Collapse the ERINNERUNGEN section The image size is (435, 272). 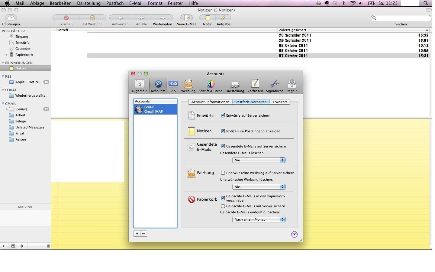pyautogui.click(x=3, y=63)
